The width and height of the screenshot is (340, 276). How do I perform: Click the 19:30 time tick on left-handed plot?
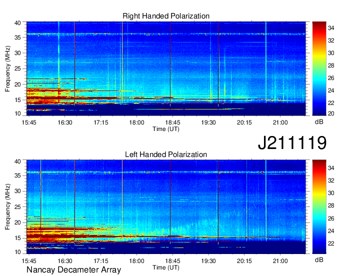click(x=208, y=261)
